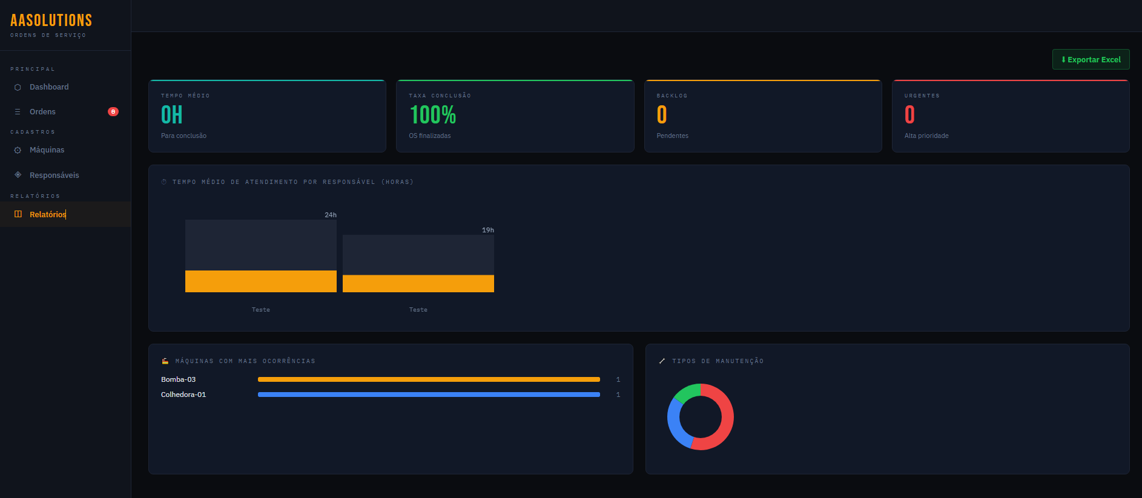
Task: Click the AASOLUTIONS logo
Action: point(51,21)
